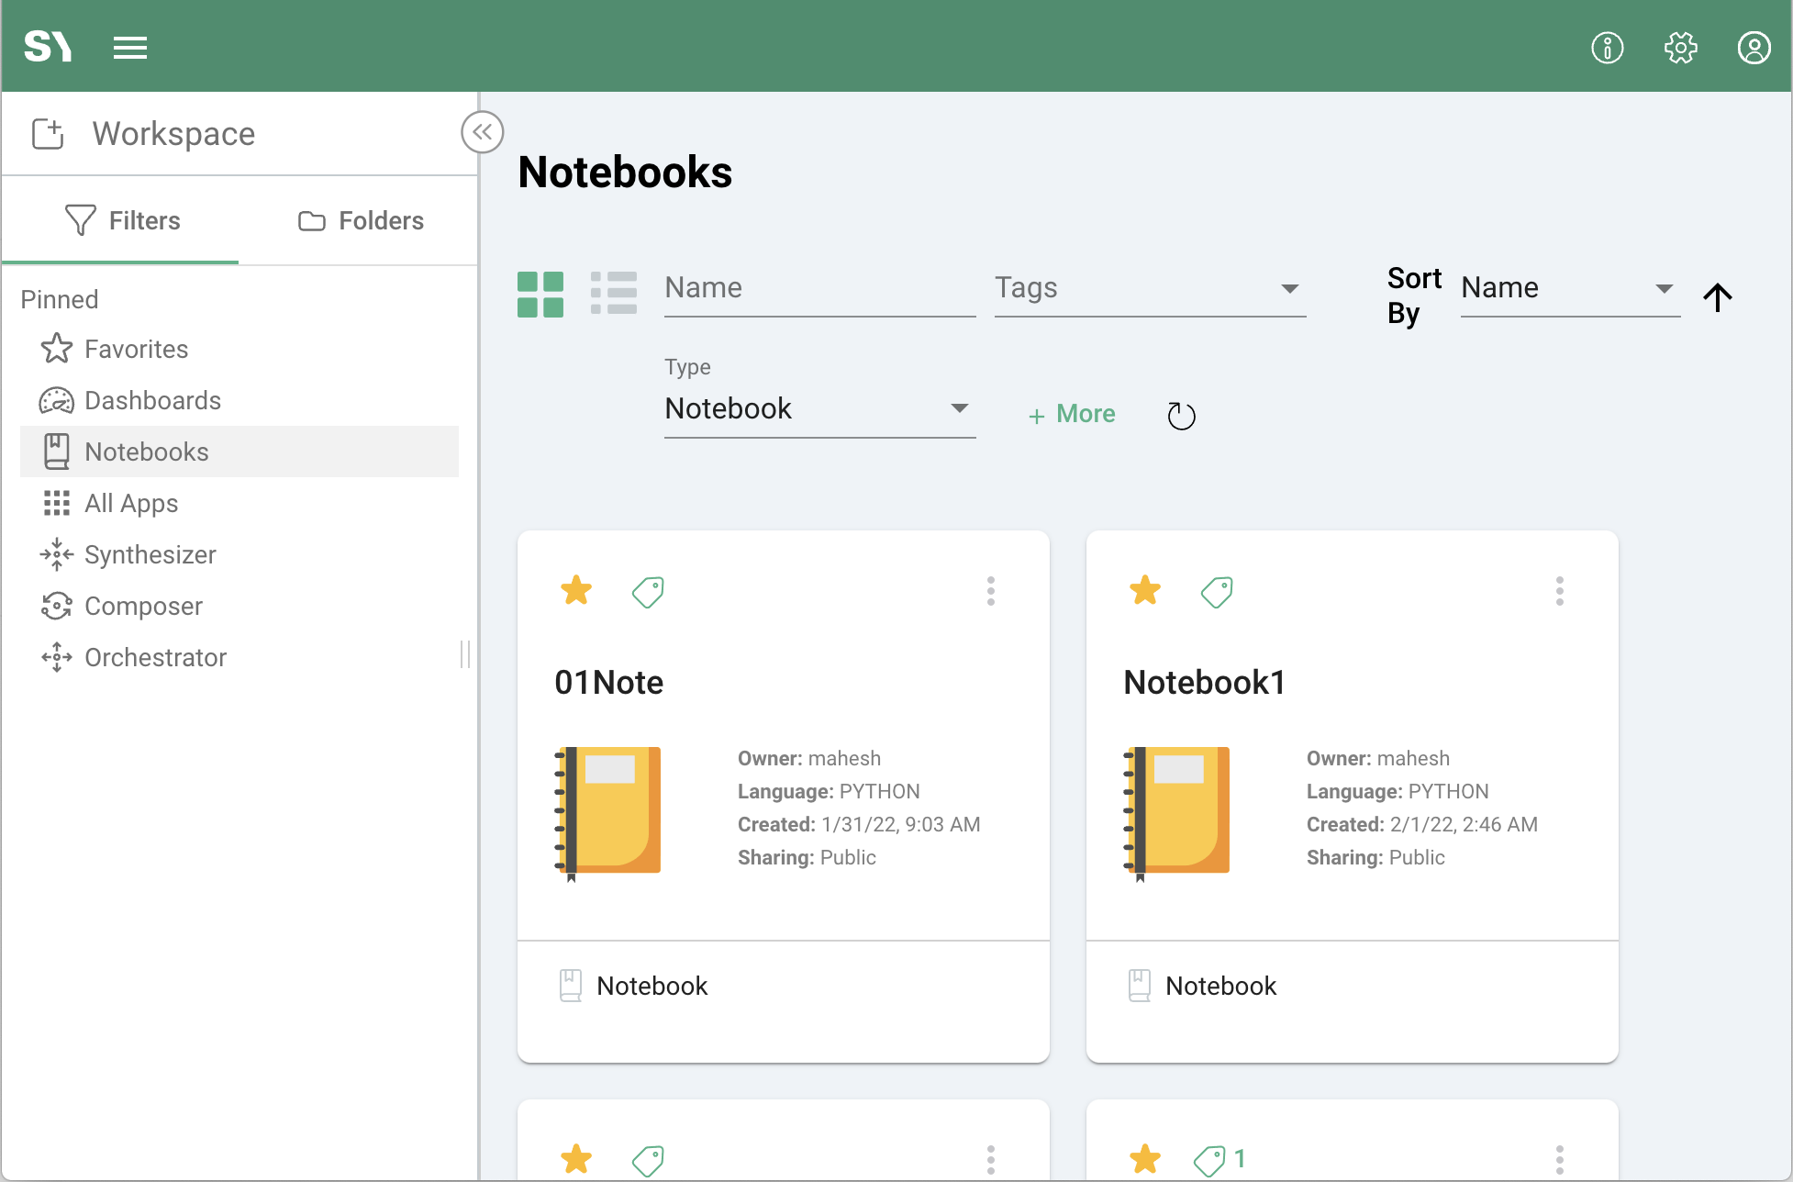Select Dashboards in the pinned list
The width and height of the screenshot is (1793, 1182).
(x=152, y=401)
